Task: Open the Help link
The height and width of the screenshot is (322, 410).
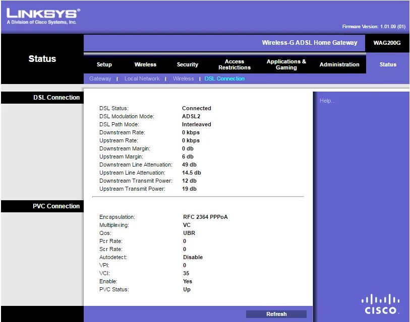Action: pos(327,100)
